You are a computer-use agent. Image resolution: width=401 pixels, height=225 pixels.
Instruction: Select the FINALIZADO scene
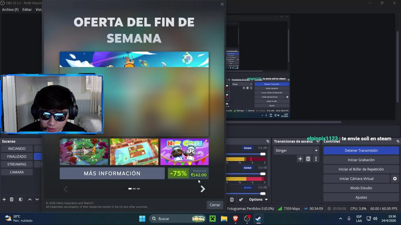17,157
